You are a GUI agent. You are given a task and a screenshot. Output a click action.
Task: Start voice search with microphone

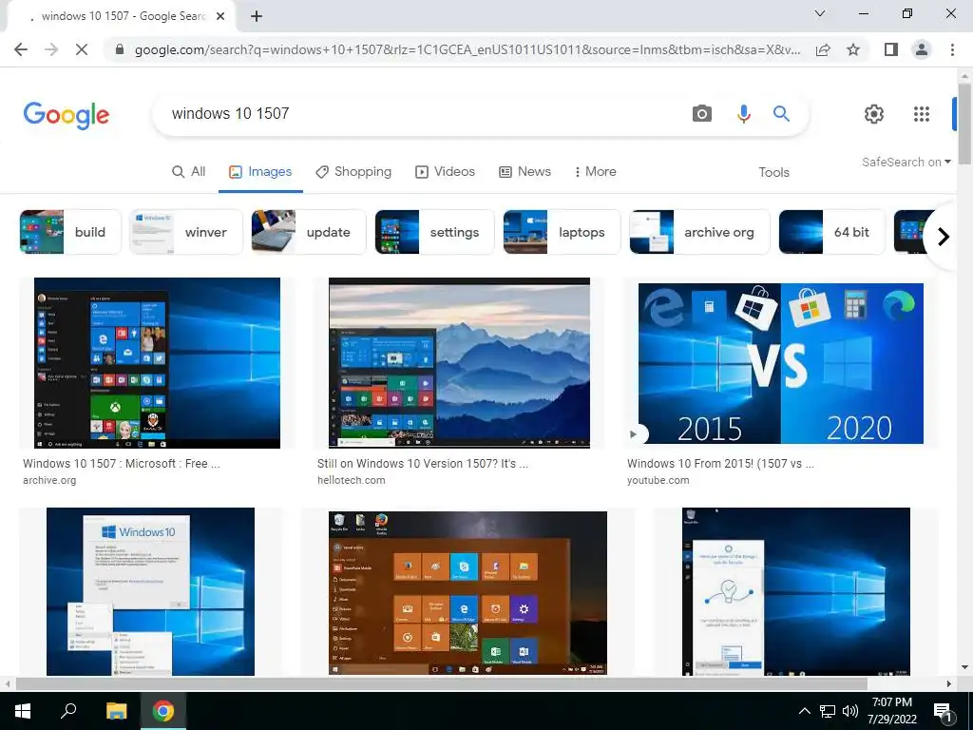743,114
